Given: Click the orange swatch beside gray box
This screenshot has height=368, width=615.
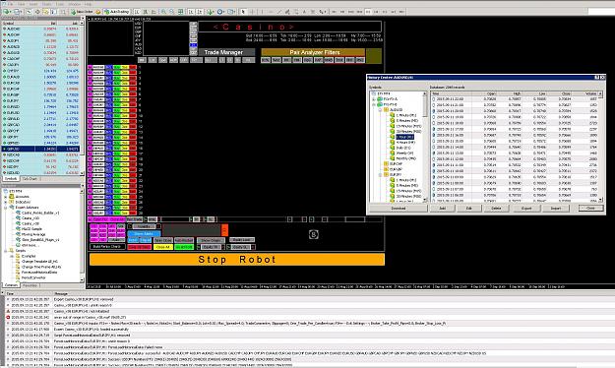Looking at the screenshot, I should click(224, 230).
